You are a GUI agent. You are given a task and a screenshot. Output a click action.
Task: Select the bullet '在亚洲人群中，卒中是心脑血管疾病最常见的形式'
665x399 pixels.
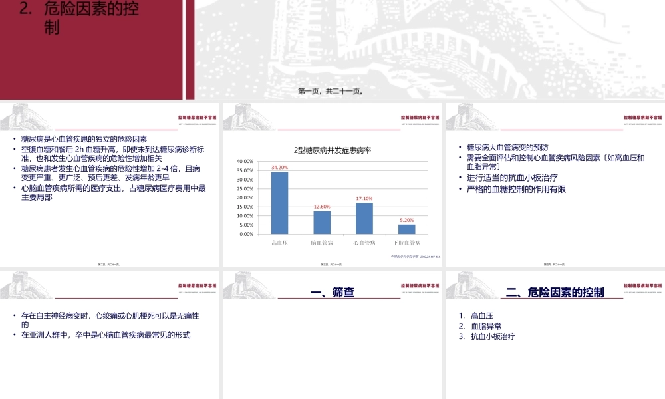point(106,335)
